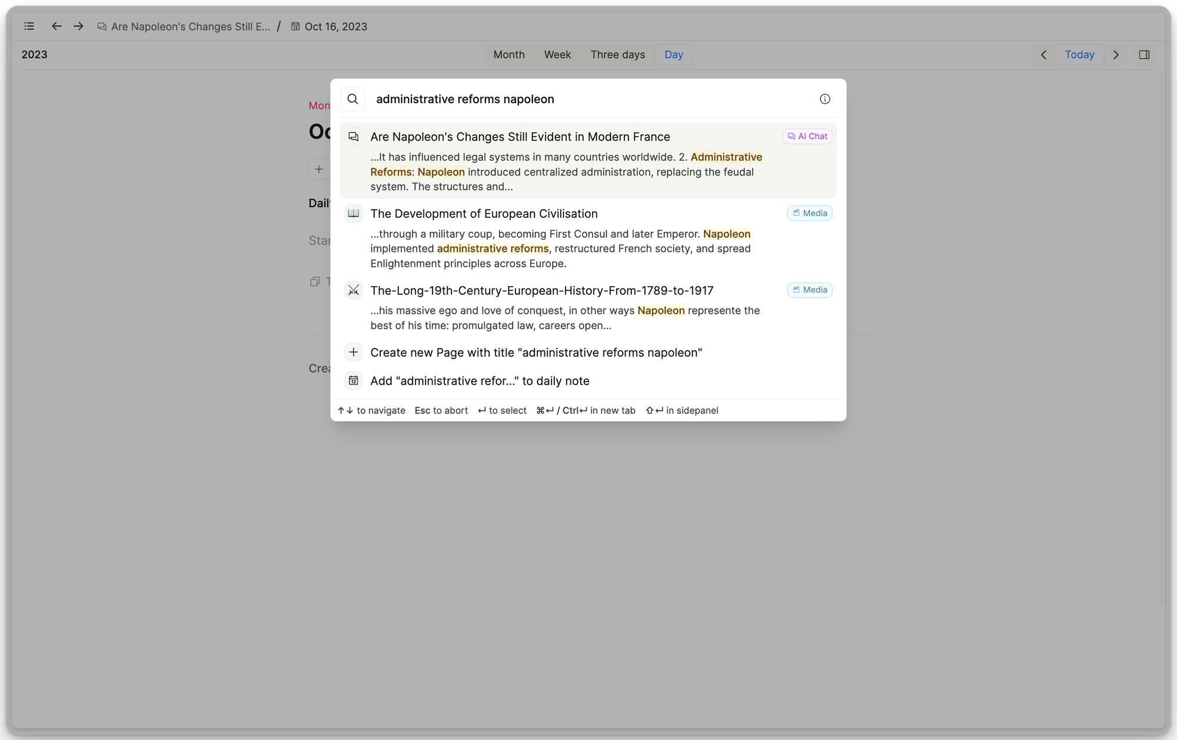Click the calendar icon for daily note
This screenshot has width=1177, height=740.
(x=353, y=380)
